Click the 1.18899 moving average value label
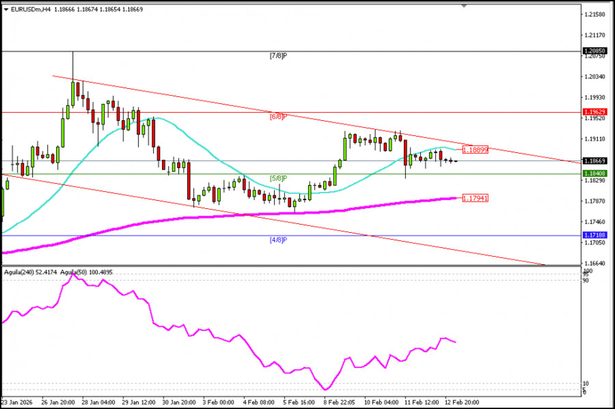Image resolution: width=615 pixels, height=409 pixels. (476, 150)
